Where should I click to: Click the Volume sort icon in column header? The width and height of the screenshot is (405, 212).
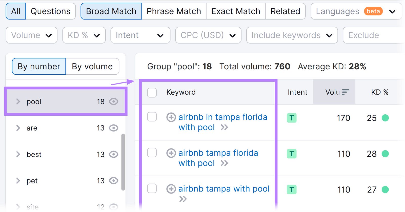346,92
